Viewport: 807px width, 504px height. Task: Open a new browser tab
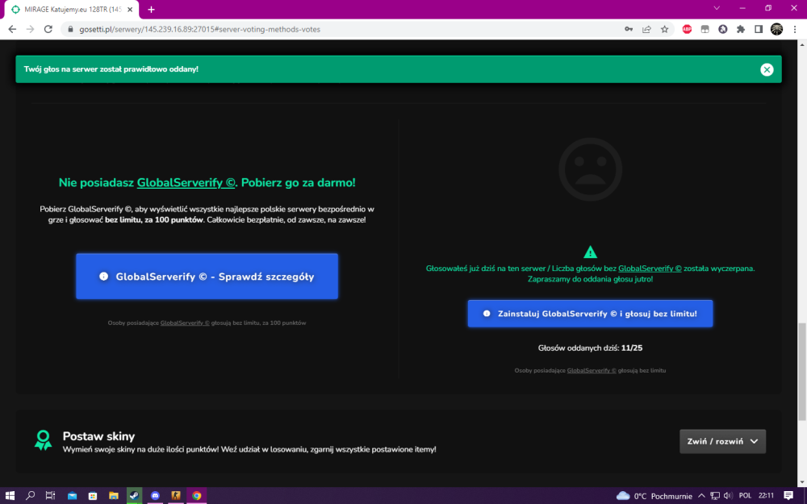[152, 9]
